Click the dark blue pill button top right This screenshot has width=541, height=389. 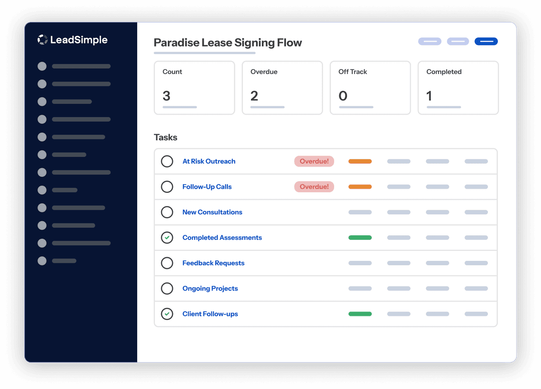coord(486,42)
